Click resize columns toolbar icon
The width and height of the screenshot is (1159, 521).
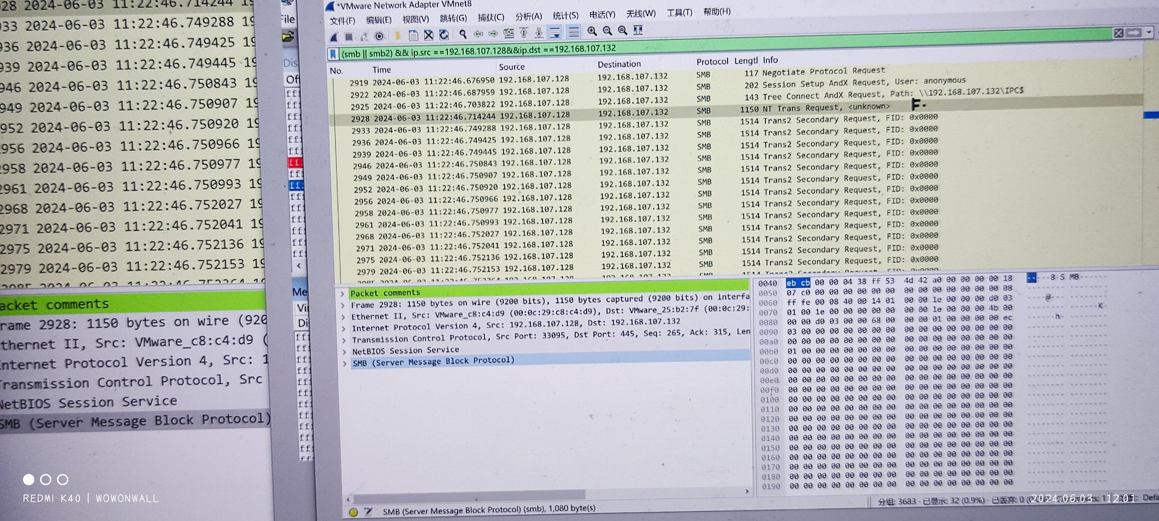(x=637, y=30)
